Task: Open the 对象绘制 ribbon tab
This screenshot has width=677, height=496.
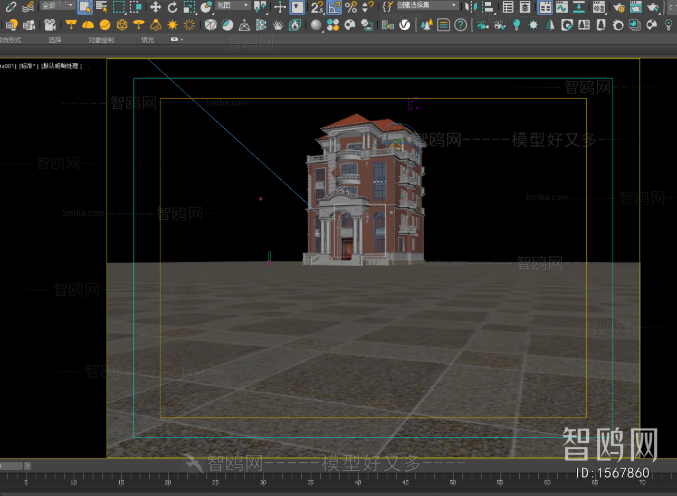Action: click(x=101, y=40)
